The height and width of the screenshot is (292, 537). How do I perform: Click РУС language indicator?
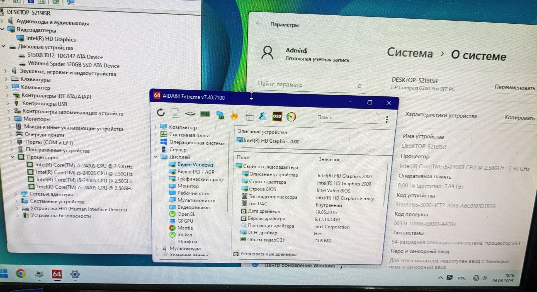pos(462,278)
